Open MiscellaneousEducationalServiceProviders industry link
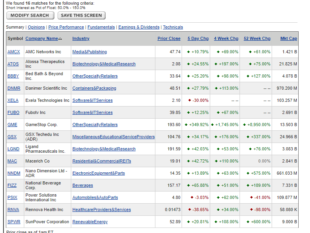This screenshot has height=233, width=310. tap(114, 137)
